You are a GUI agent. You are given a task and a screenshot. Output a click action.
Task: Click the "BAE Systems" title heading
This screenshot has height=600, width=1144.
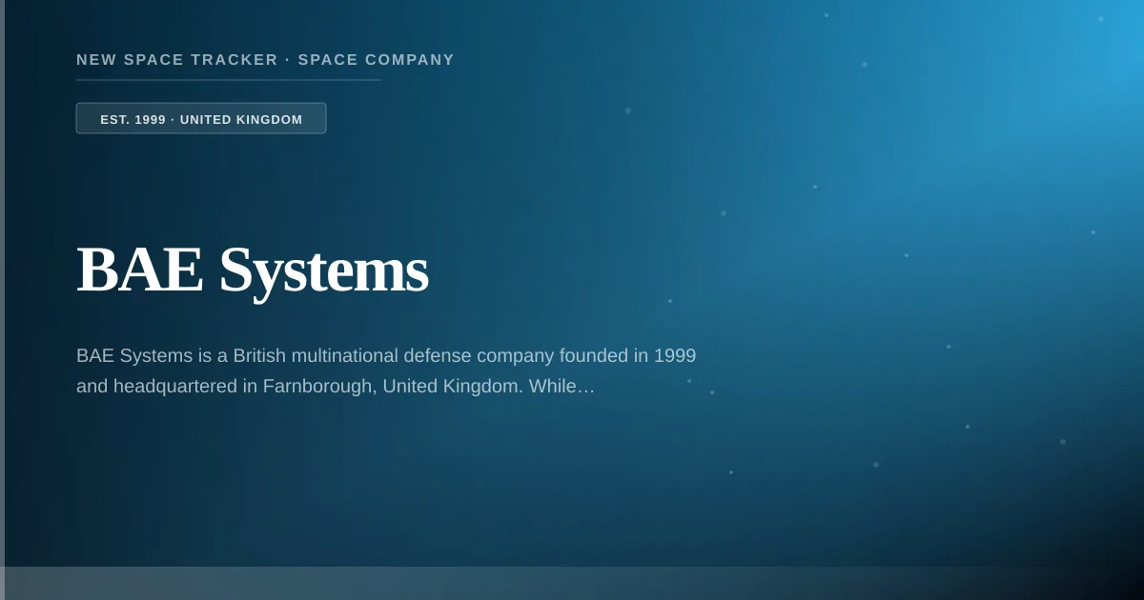[x=253, y=270]
